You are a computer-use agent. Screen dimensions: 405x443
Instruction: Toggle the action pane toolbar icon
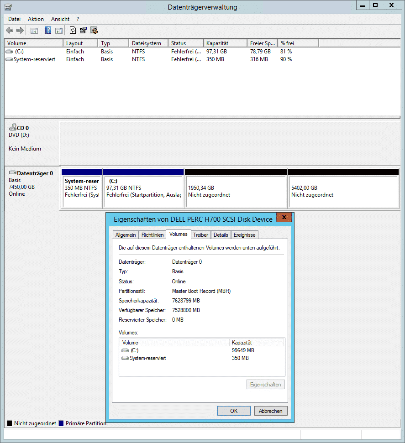pyautogui.click(x=59, y=31)
